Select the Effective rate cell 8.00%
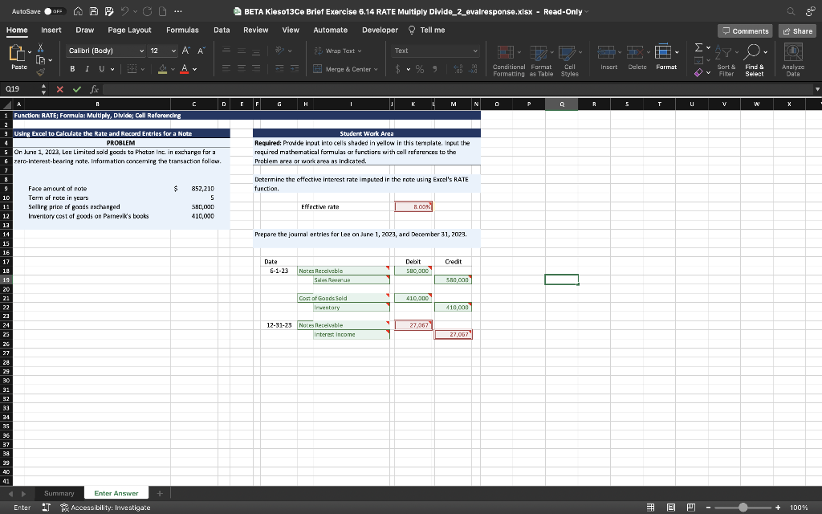The height and width of the screenshot is (514, 822). (413, 206)
